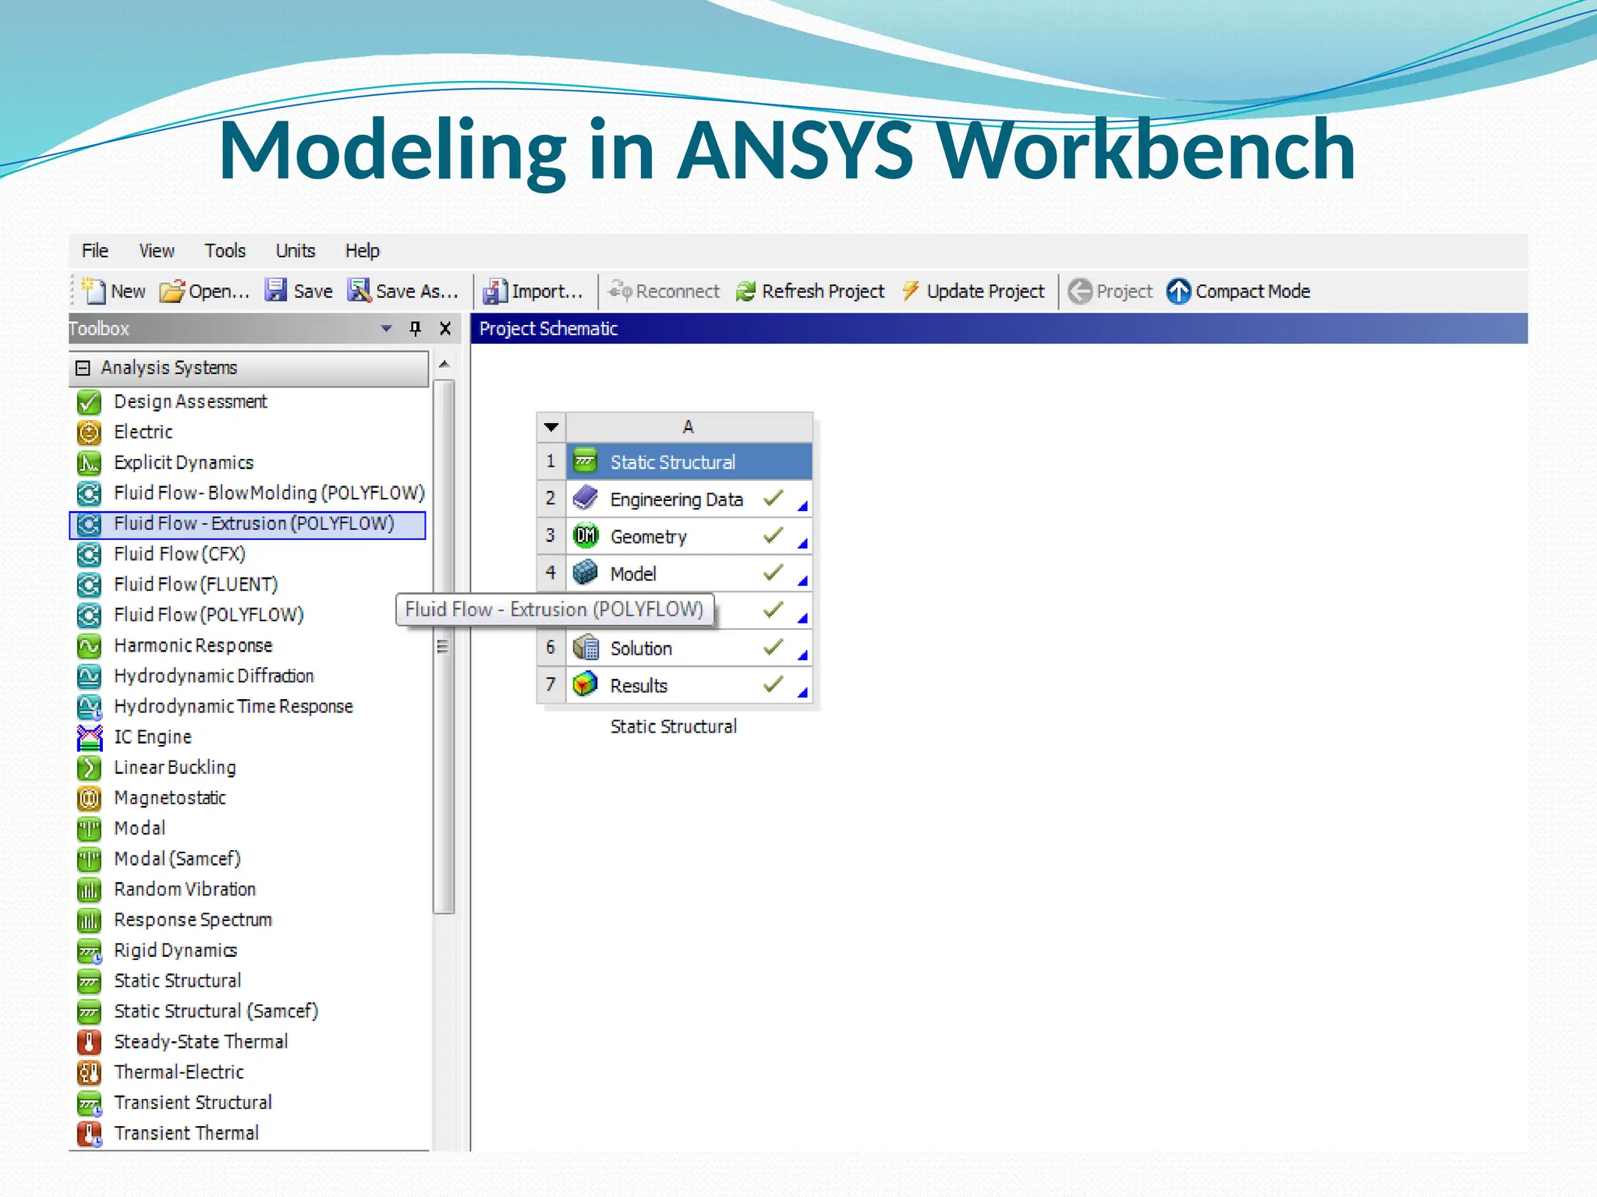Open the Toolbox panel dropdown arrow

(386, 329)
